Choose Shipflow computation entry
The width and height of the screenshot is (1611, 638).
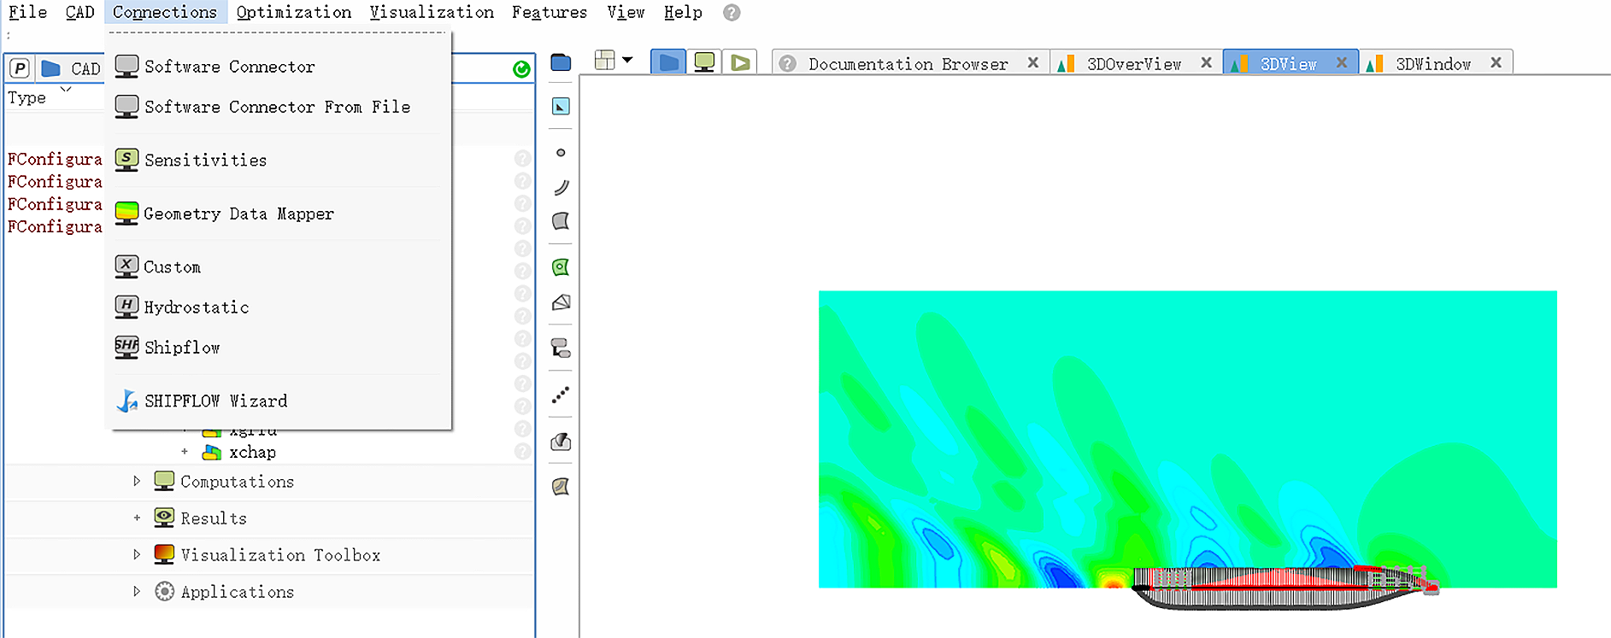tap(279, 347)
